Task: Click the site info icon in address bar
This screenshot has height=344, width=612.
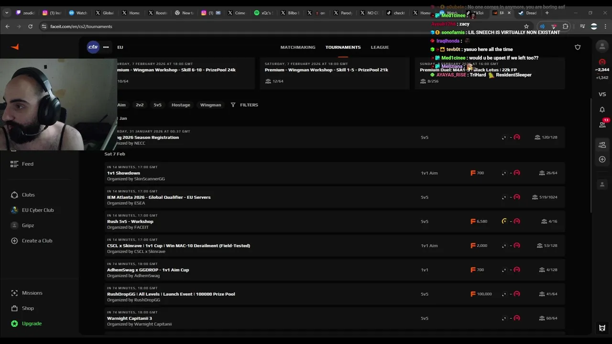Action: coord(44,26)
